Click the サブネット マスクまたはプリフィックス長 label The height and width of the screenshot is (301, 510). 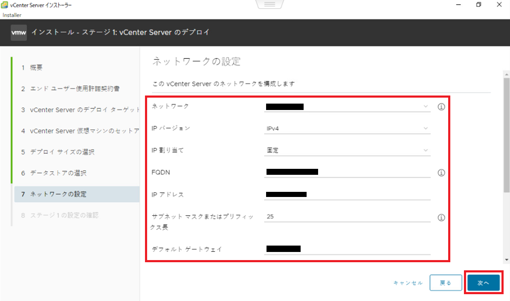tap(202, 222)
